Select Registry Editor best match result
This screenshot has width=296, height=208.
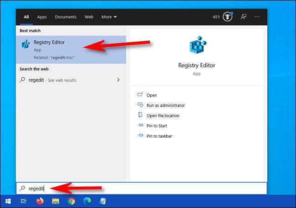(x=71, y=50)
